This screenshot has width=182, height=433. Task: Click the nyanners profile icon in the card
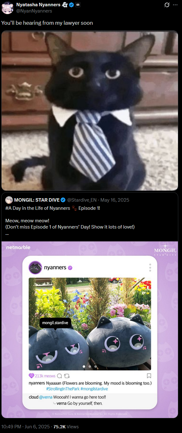(x=35, y=268)
